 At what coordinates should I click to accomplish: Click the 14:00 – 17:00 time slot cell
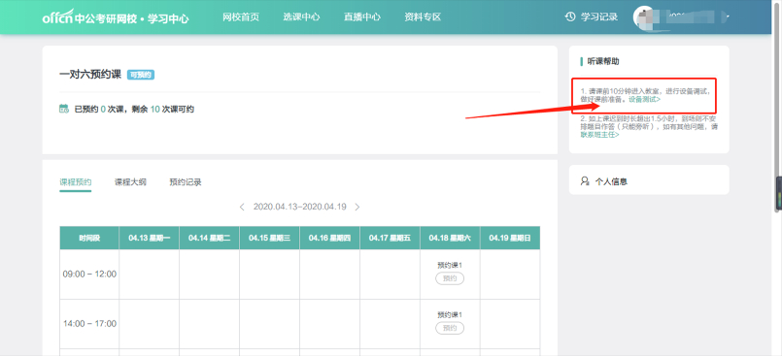[89, 324]
